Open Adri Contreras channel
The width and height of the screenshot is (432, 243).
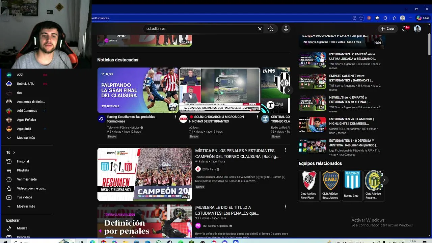pyautogui.click(x=27, y=111)
